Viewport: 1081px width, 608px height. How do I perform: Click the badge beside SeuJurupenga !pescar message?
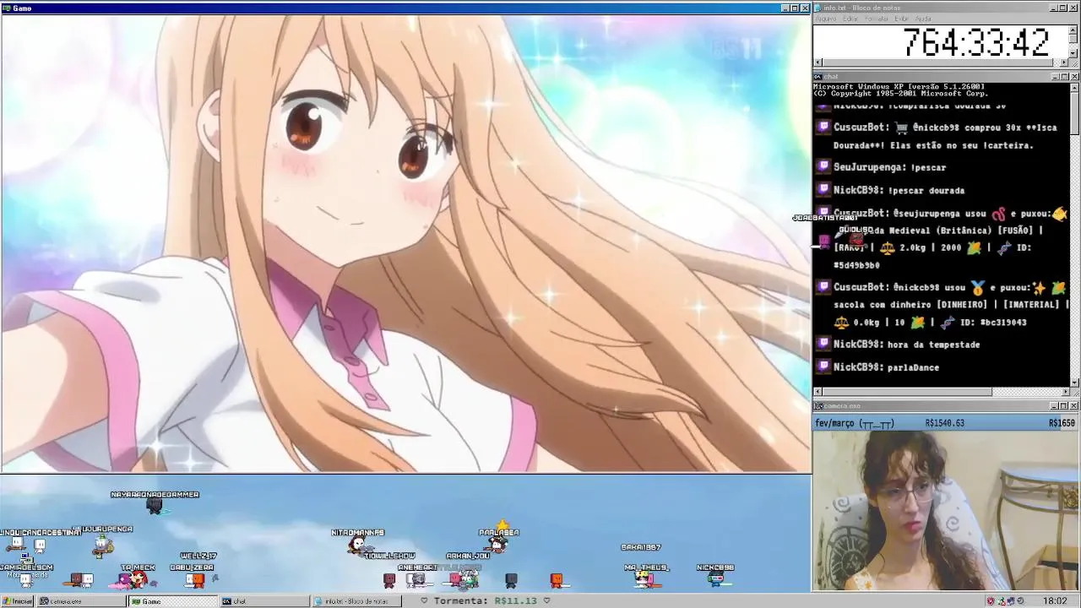823,167
